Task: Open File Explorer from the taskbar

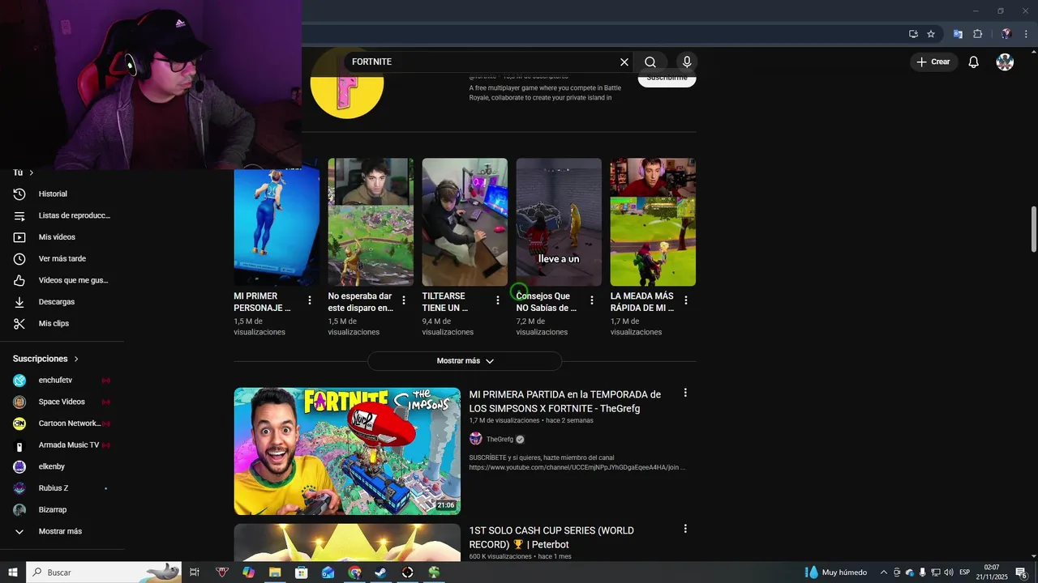Action: tap(275, 572)
